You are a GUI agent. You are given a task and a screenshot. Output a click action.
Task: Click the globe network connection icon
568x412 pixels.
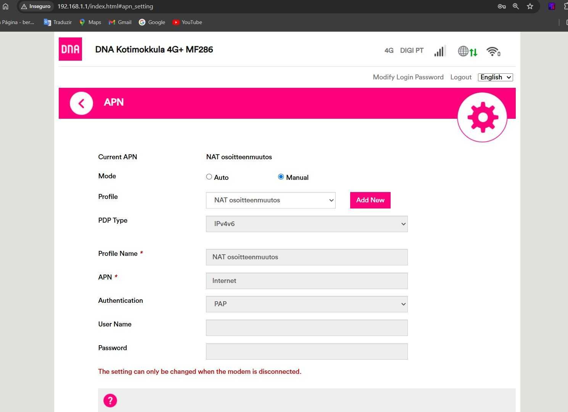pos(467,51)
